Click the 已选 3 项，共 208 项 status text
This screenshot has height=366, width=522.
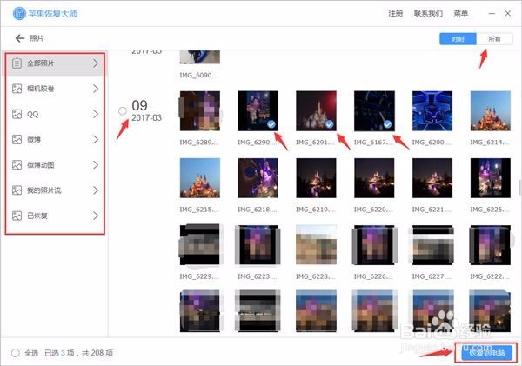coord(78,353)
